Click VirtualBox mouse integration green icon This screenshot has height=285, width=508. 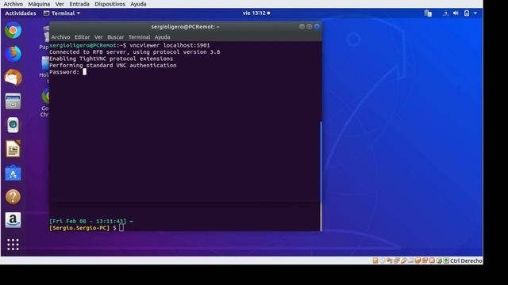click(x=439, y=260)
